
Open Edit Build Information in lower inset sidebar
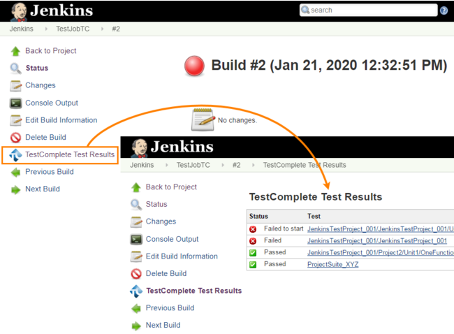tap(182, 256)
